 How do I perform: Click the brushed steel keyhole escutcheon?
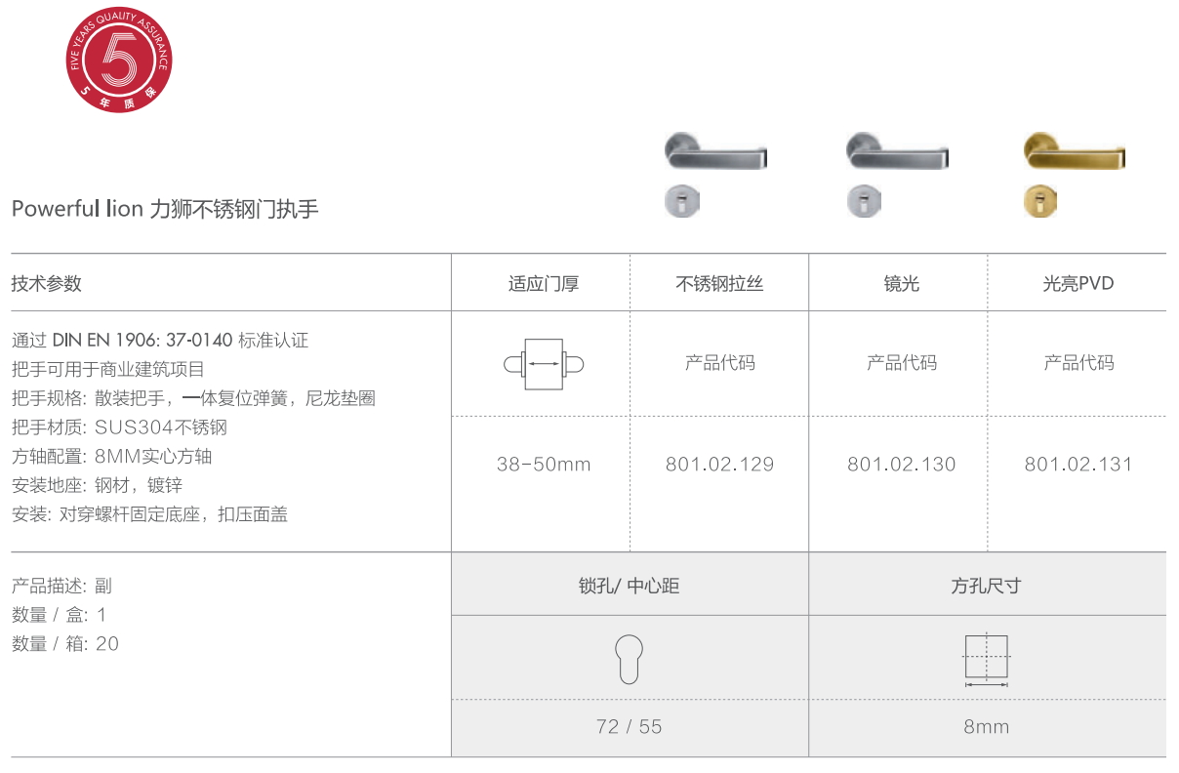(682, 201)
